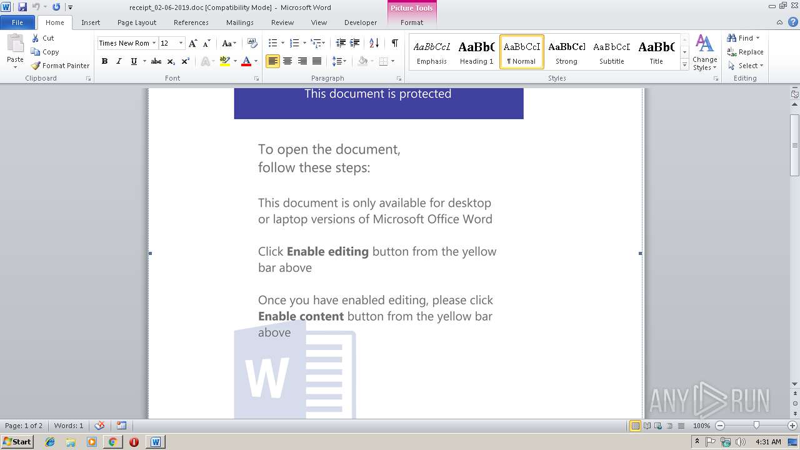Click the Increase Indent icon
800x450 pixels.
(355, 43)
